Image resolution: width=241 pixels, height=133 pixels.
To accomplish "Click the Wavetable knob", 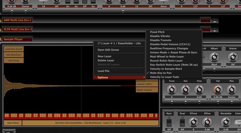I will [x=226, y=122].
